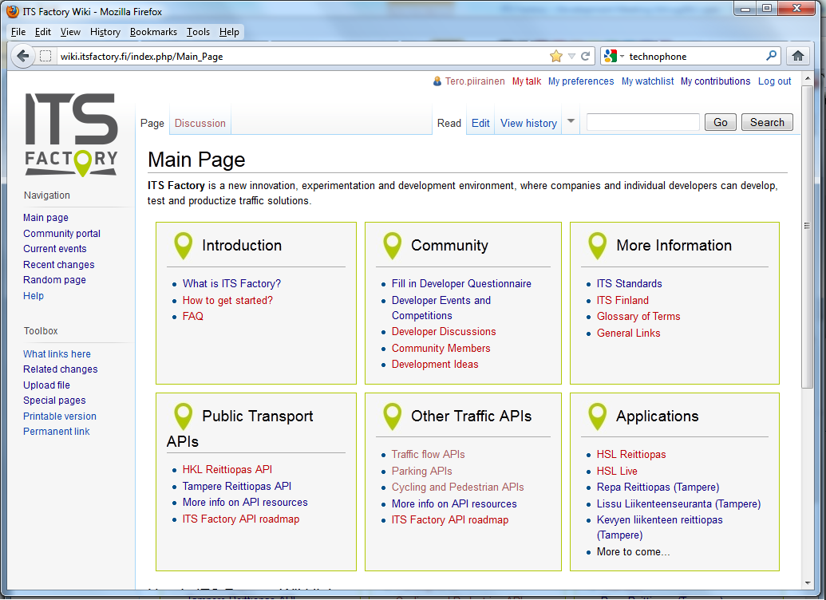This screenshot has width=826, height=600.
Task: Open the History menu in the menu bar
Action: click(105, 32)
